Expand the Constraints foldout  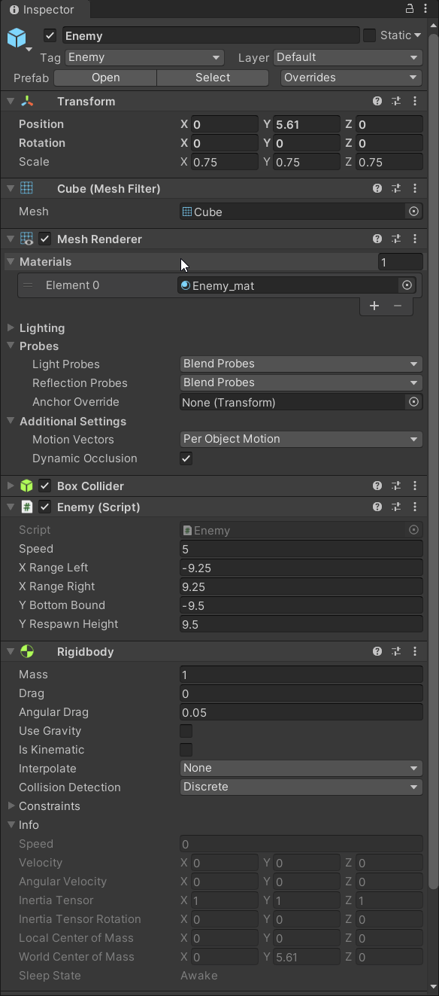[11, 806]
